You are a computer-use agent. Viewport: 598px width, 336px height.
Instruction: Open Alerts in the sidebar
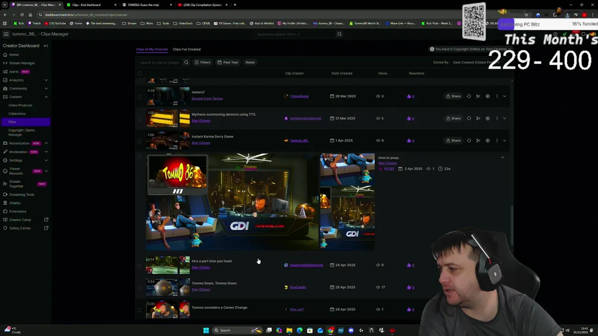coord(14,71)
